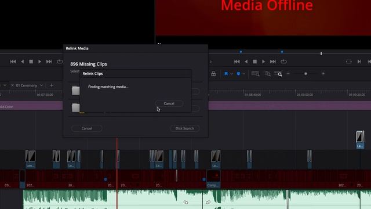The width and height of the screenshot is (371, 209).
Task: Play forward in the timeline viewer
Action: tap(264, 62)
